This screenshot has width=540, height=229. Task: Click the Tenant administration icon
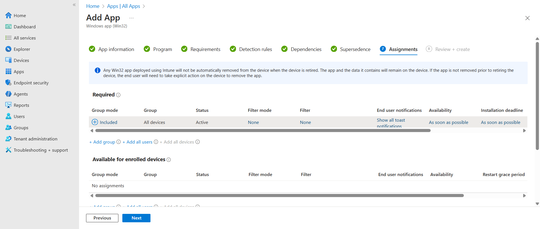pos(8,139)
